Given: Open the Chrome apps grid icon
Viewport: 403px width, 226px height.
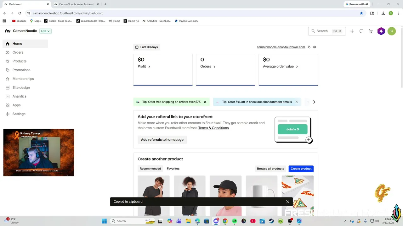Looking at the screenshot, I should point(4,21).
